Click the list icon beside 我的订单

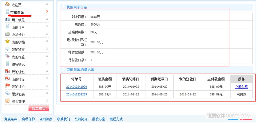(7, 26)
